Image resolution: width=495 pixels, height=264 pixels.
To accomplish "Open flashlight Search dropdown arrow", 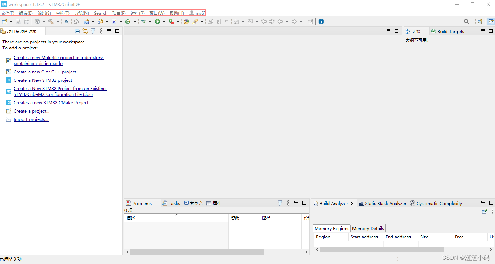I will [x=202, y=22].
